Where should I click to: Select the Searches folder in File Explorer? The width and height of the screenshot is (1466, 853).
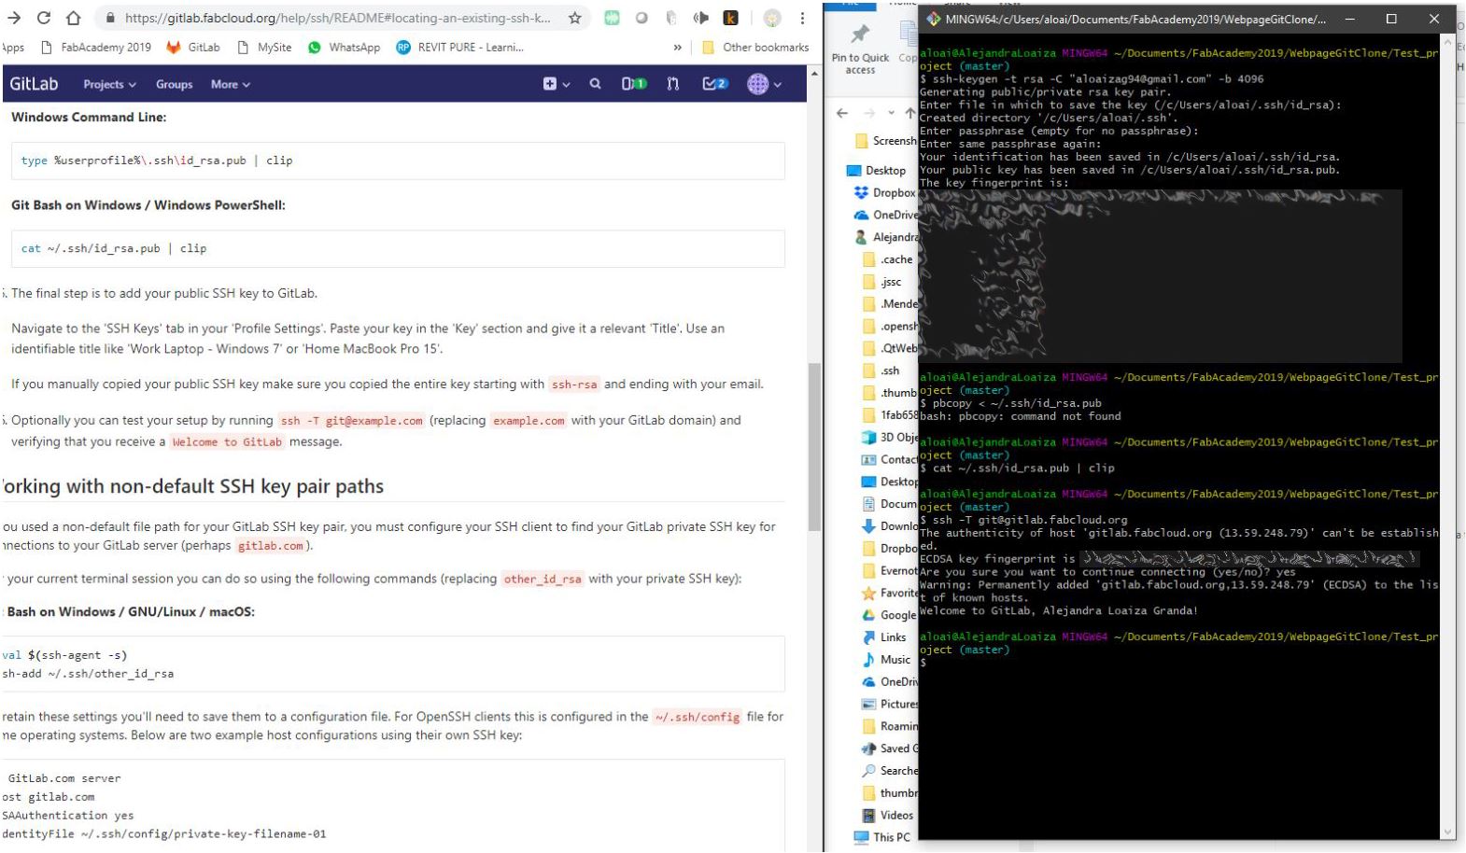[890, 771]
